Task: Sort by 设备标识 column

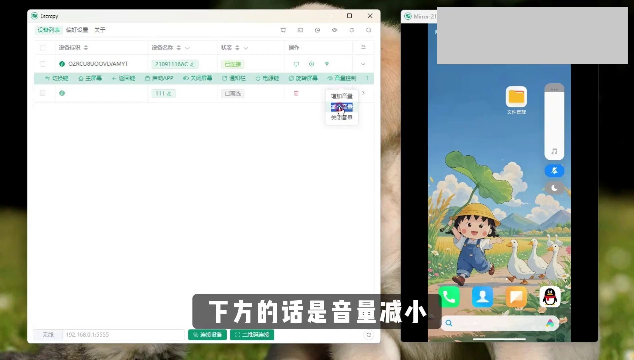Action: coord(86,48)
